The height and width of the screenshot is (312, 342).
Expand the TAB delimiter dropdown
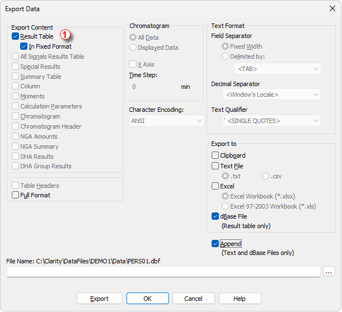[278, 69]
